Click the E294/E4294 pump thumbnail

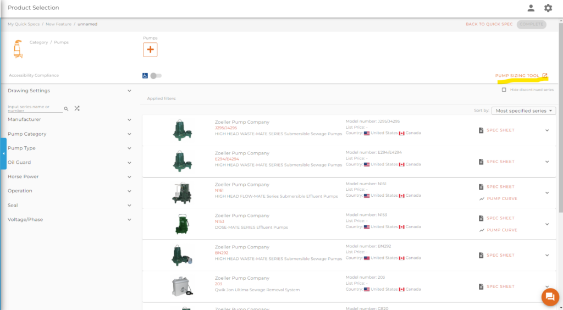tap(182, 161)
